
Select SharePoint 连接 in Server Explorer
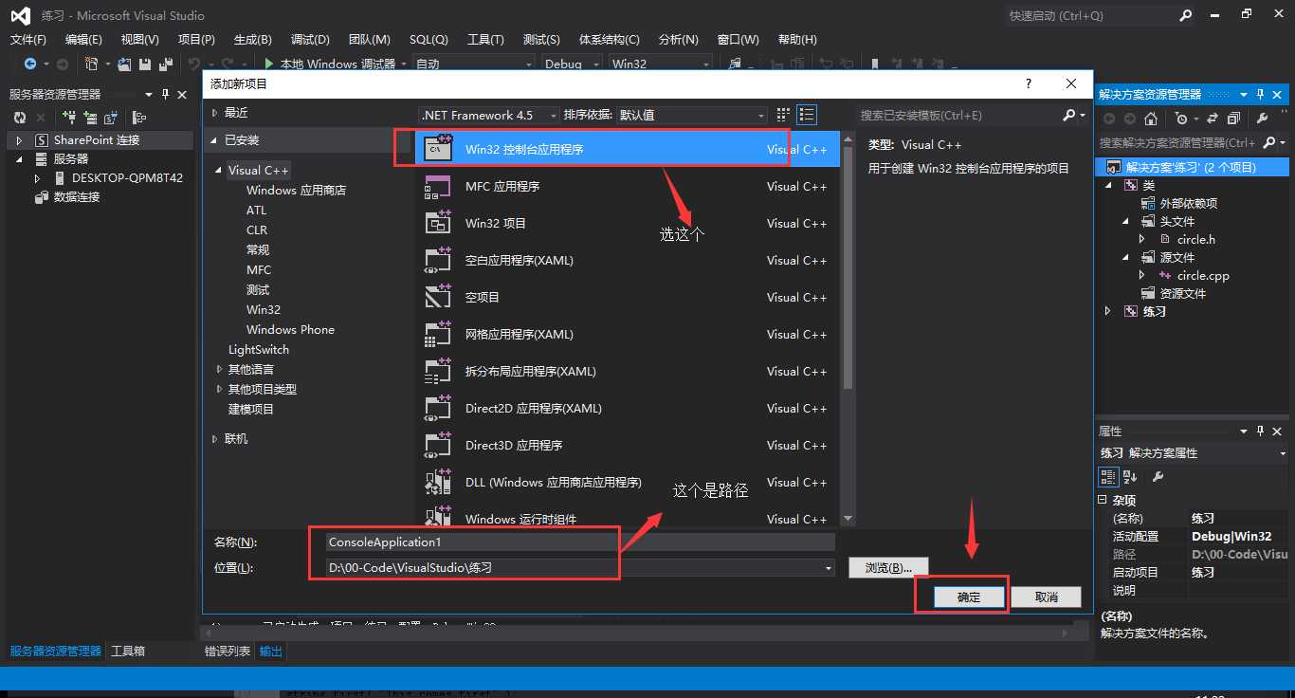coord(97,140)
